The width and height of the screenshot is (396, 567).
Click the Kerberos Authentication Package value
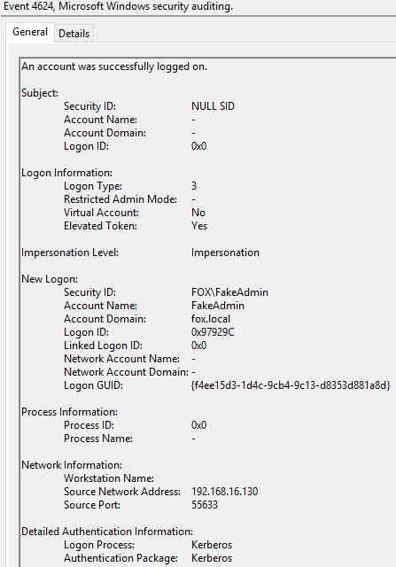coord(212,558)
